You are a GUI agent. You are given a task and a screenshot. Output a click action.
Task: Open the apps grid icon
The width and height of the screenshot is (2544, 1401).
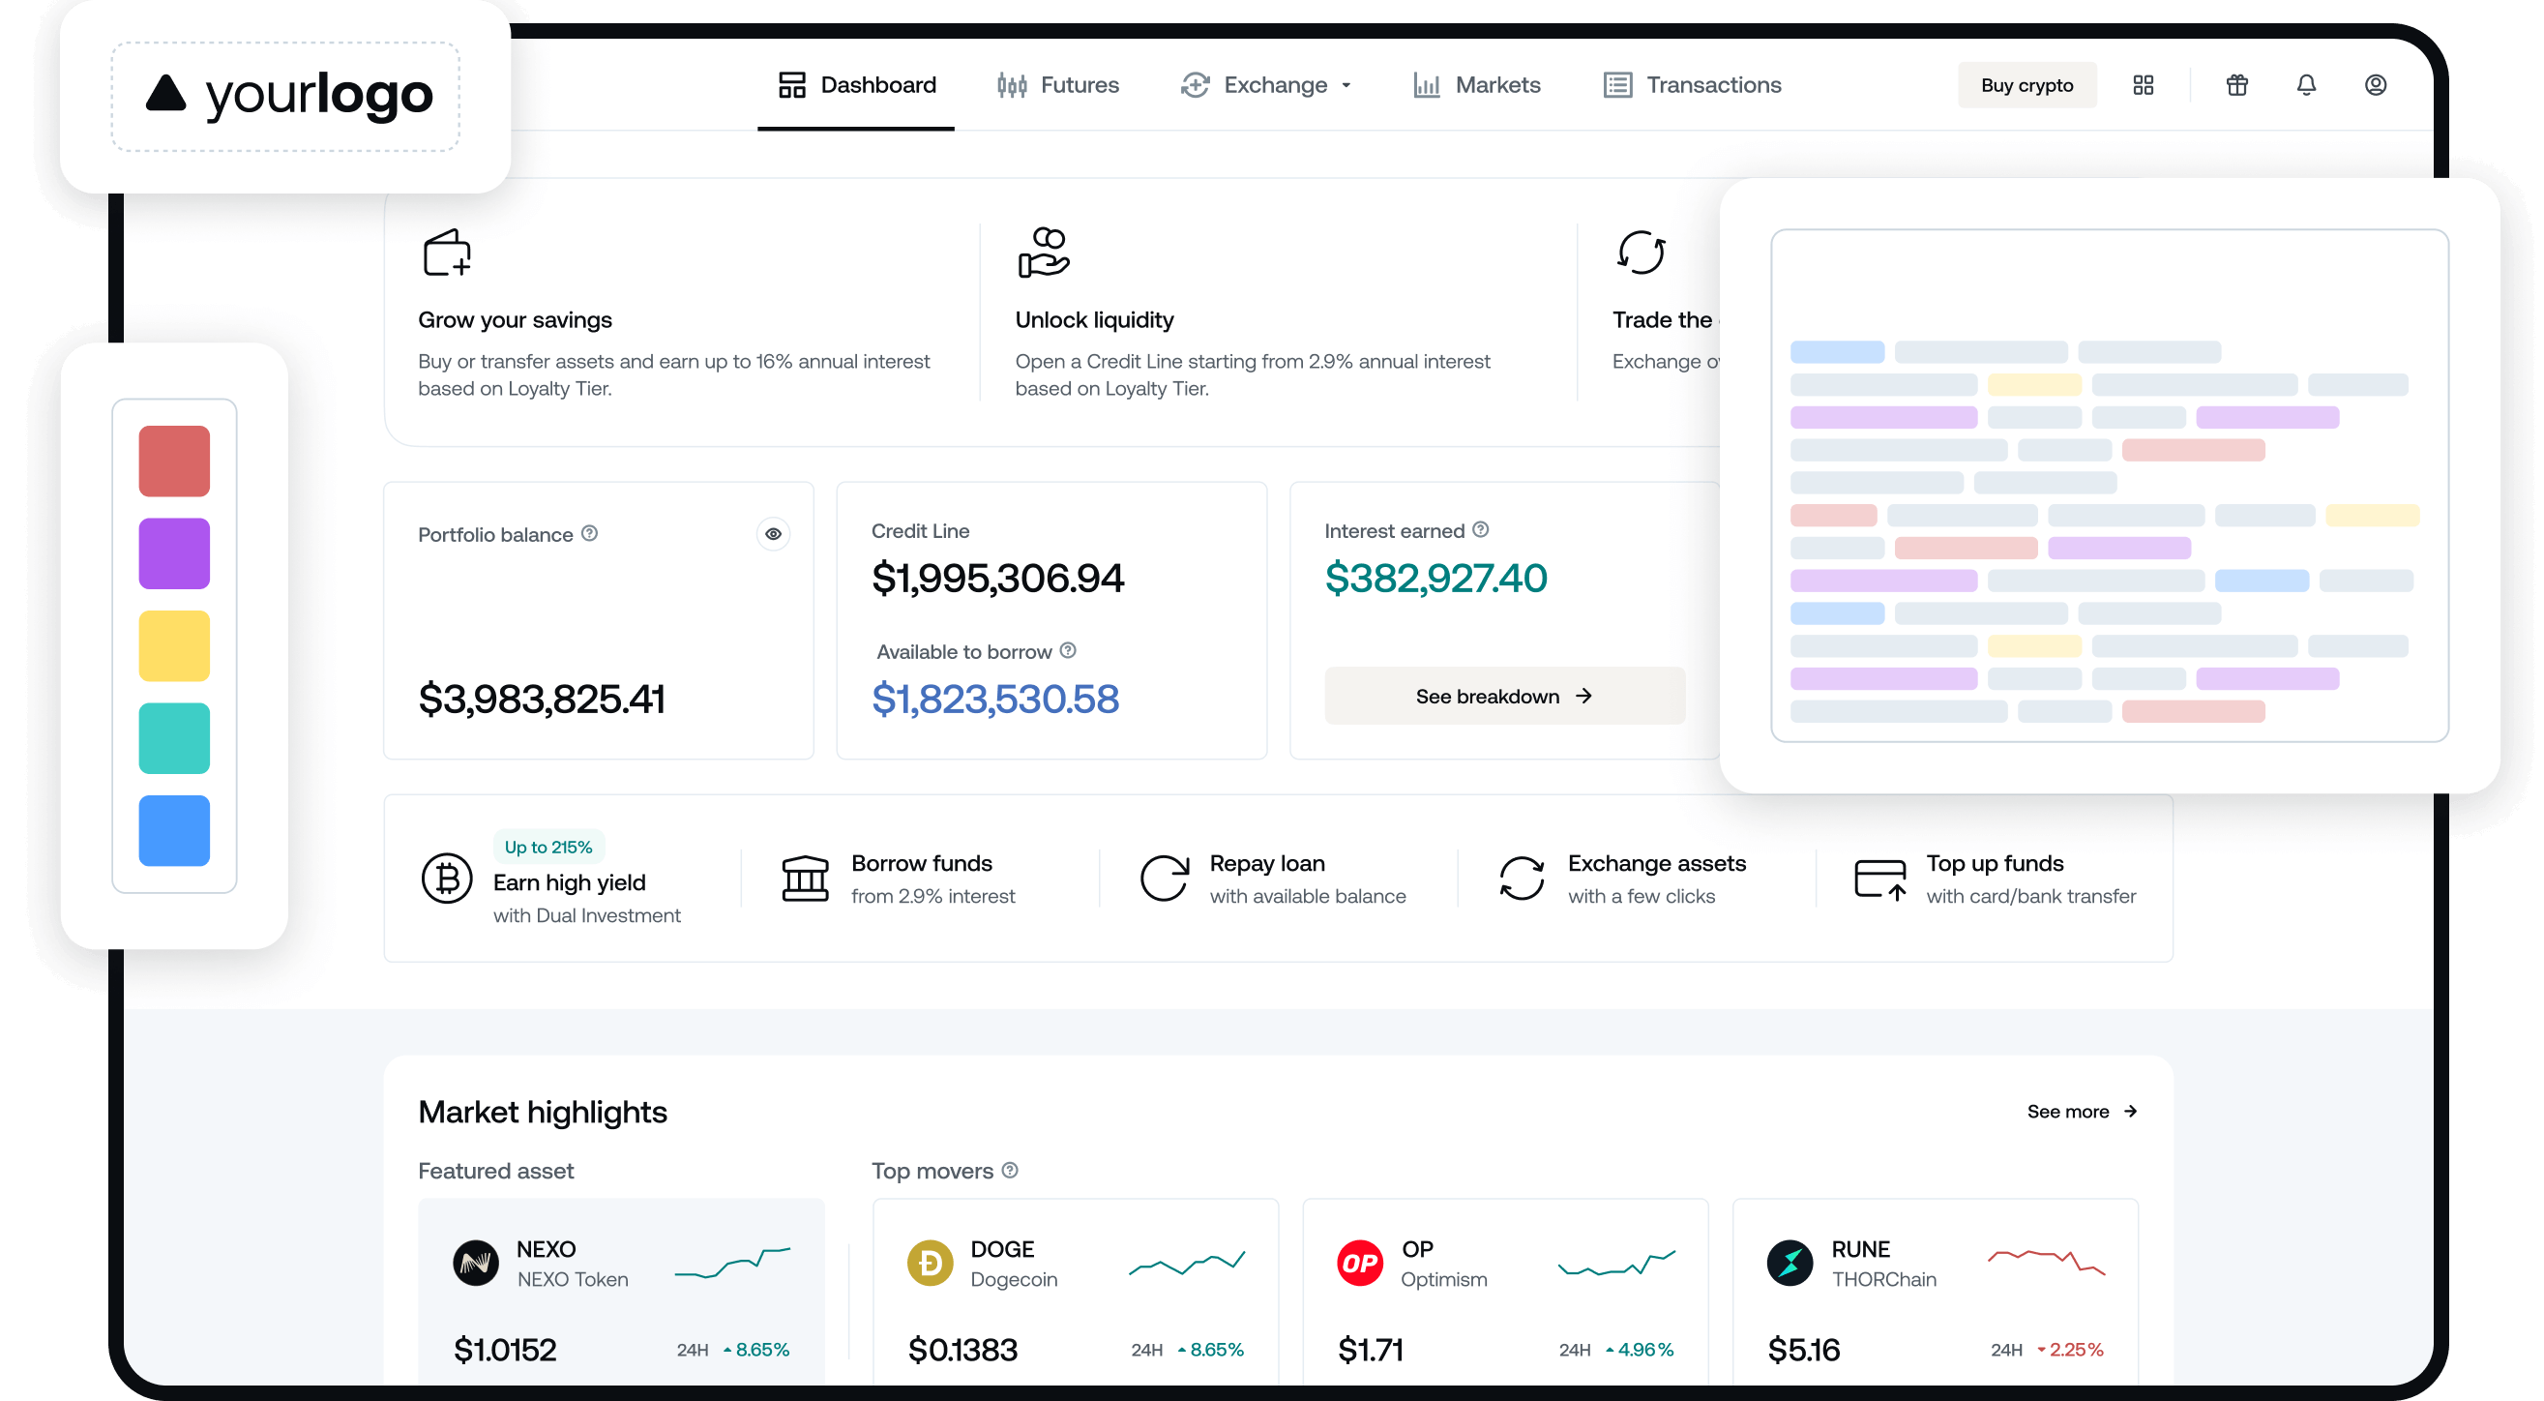2142,85
